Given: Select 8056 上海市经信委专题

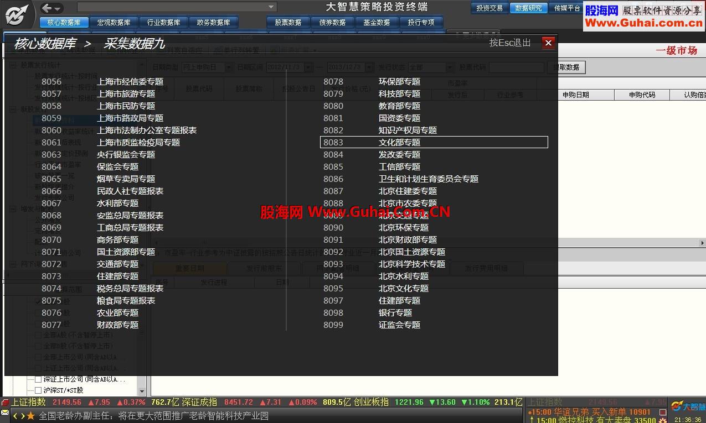Looking at the screenshot, I should [102, 81].
